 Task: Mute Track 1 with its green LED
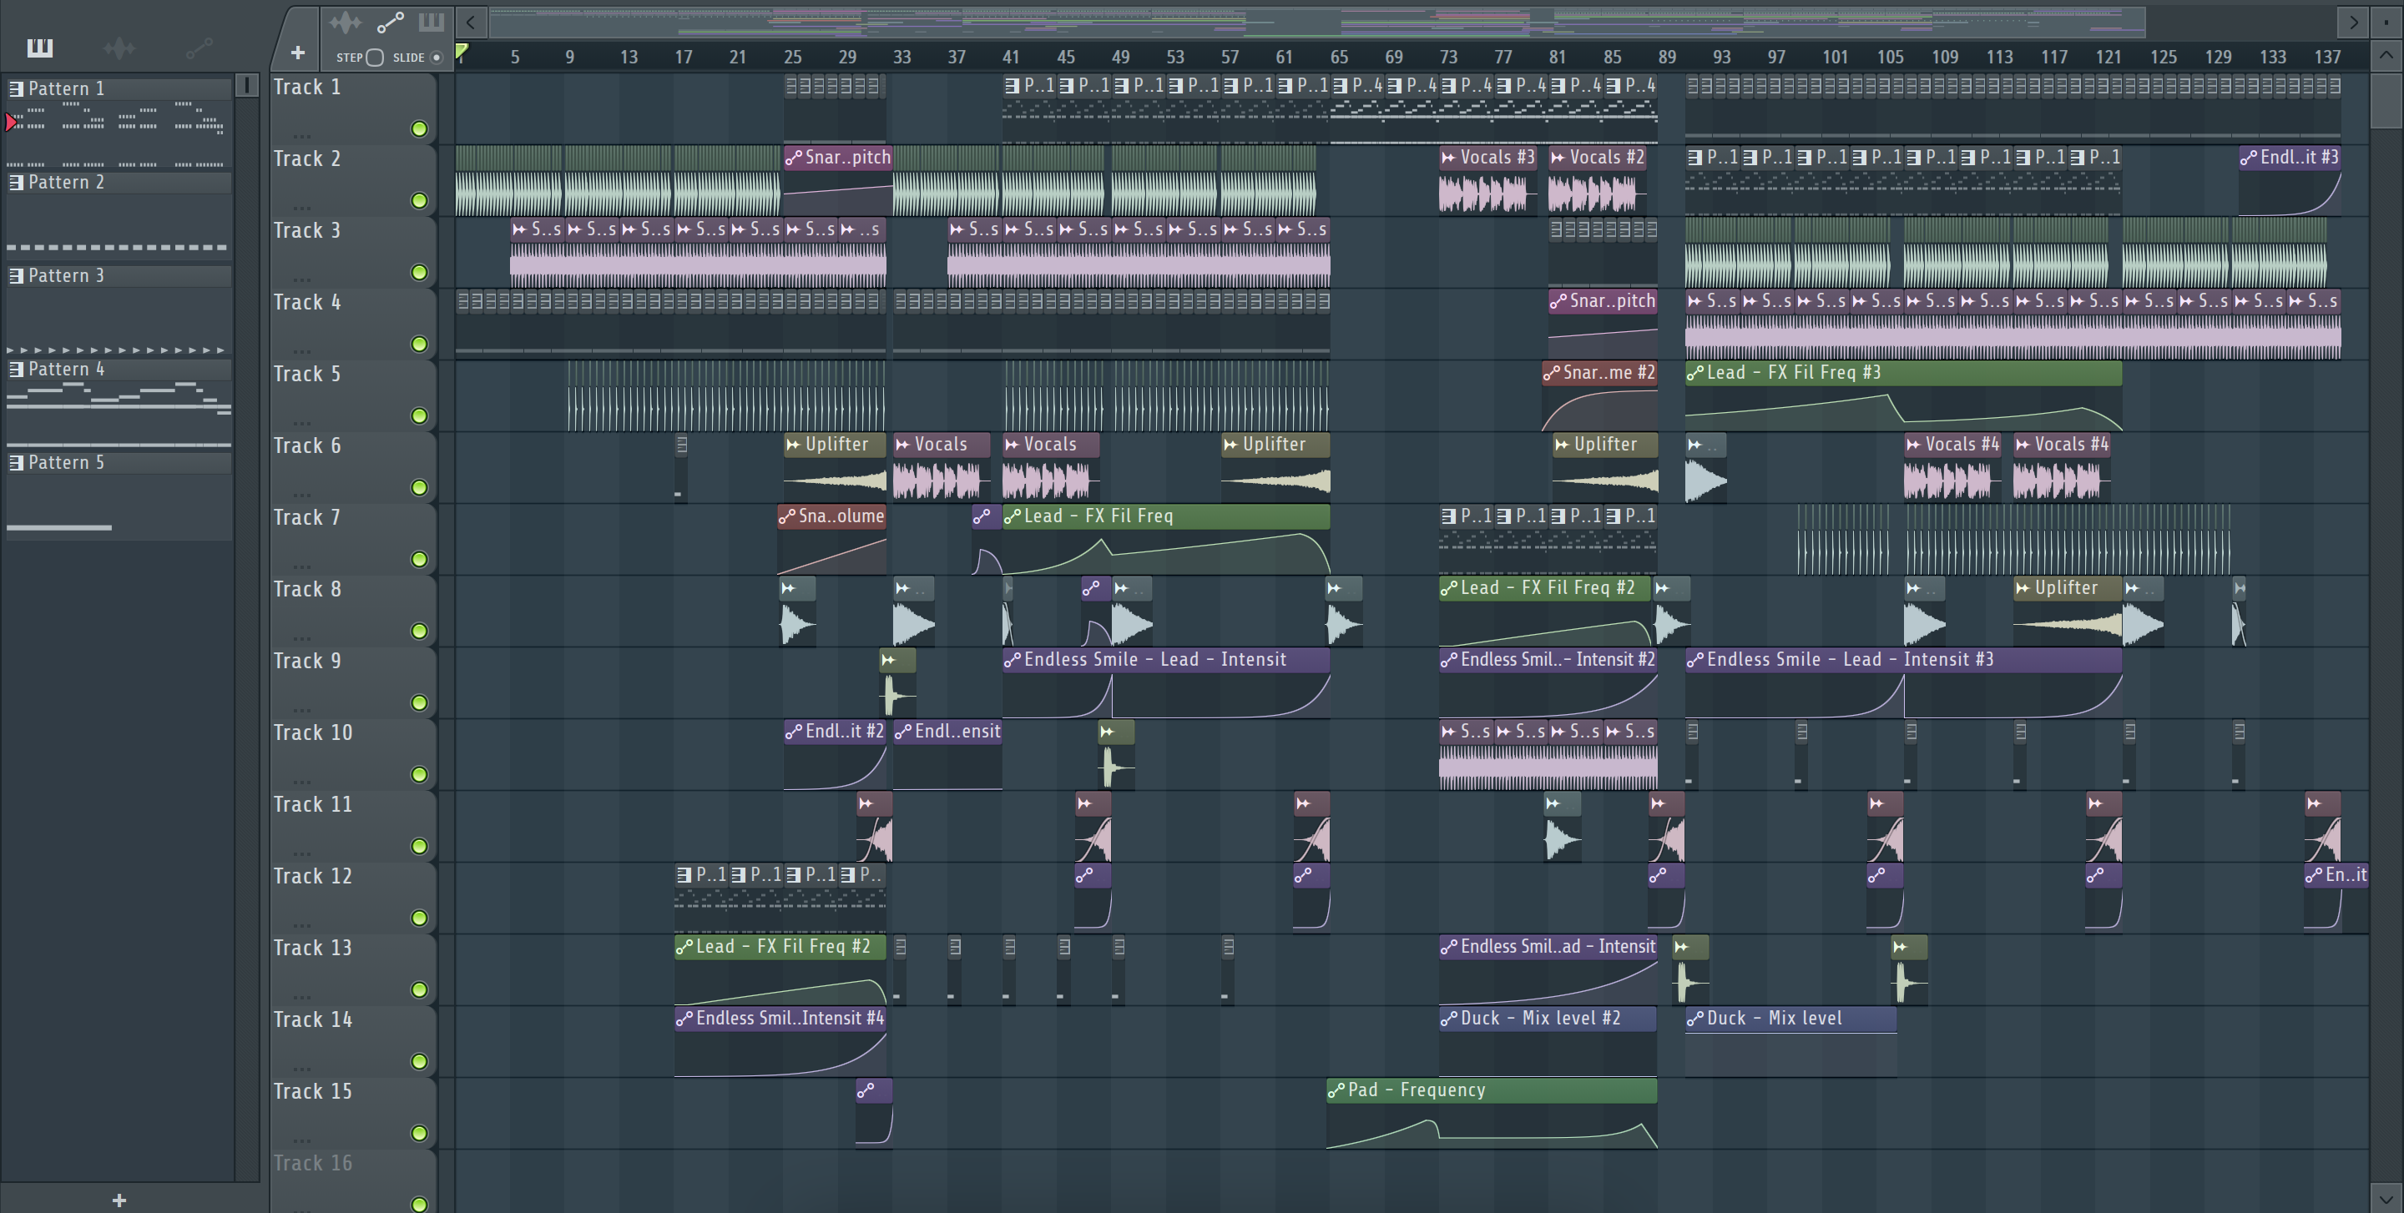pos(419,128)
